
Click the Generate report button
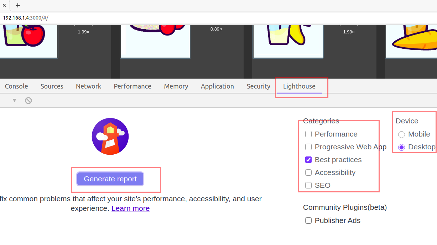pyautogui.click(x=110, y=179)
